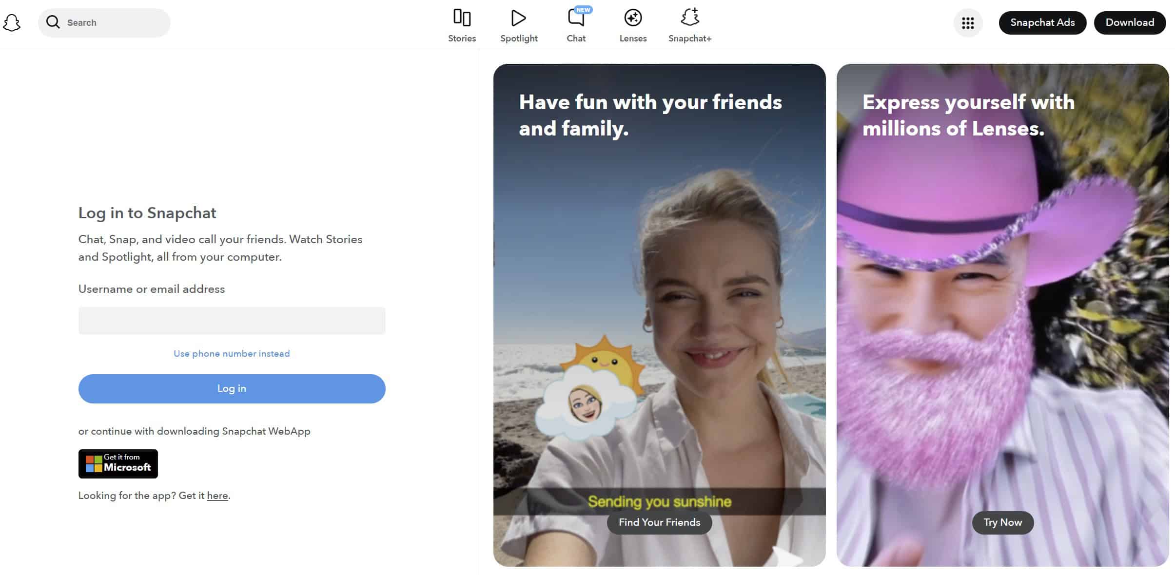The height and width of the screenshot is (575, 1175).
Task: Click the Get it from Microsoft badge
Action: pyautogui.click(x=118, y=463)
